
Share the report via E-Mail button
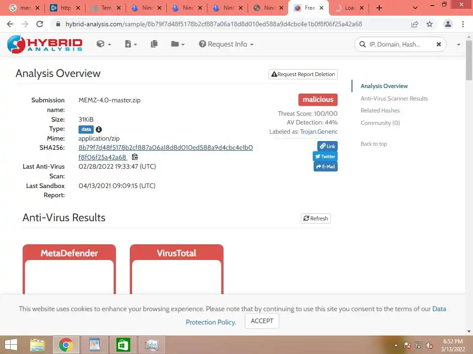tap(326, 166)
